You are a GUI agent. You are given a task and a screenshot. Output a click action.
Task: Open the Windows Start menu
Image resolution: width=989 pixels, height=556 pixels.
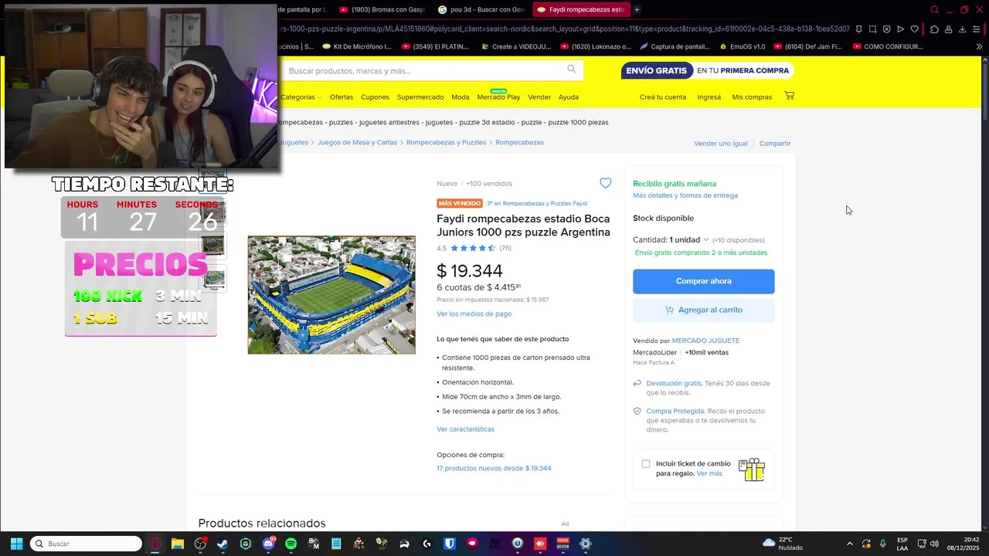click(16, 544)
